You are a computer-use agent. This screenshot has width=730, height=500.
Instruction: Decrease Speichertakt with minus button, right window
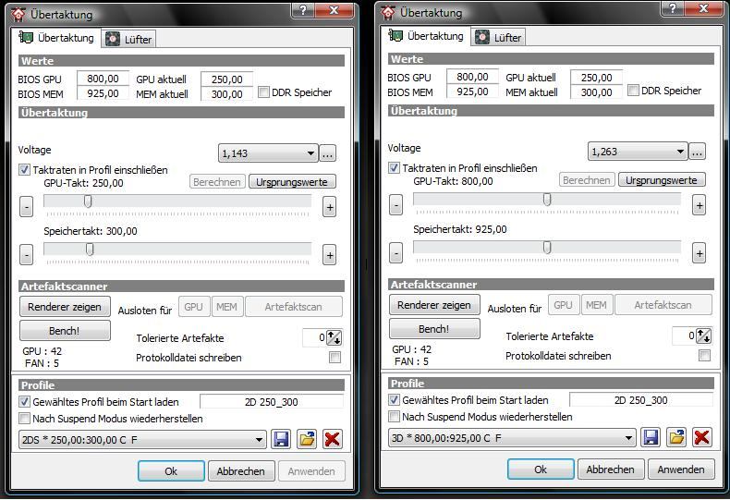396,253
